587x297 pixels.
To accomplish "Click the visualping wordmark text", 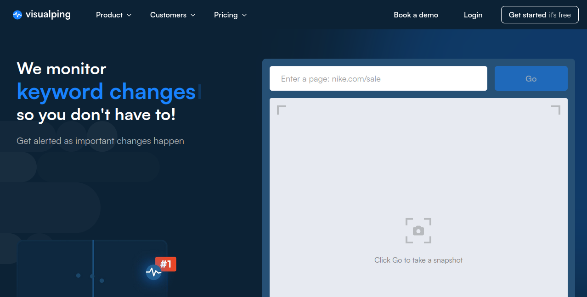I will (x=47, y=14).
